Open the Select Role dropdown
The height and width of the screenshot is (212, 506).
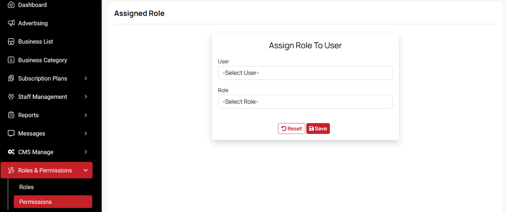pos(305,102)
